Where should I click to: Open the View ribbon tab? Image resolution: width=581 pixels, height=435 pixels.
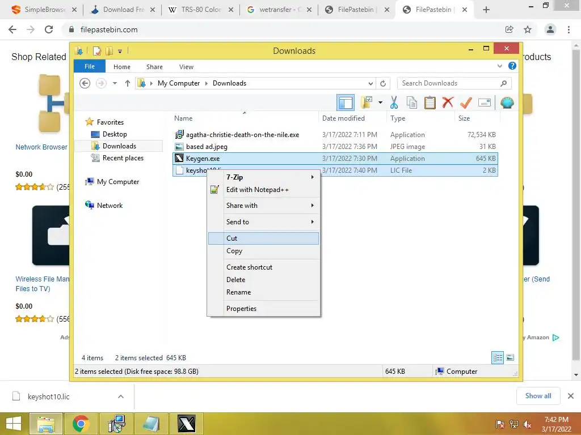[186, 67]
